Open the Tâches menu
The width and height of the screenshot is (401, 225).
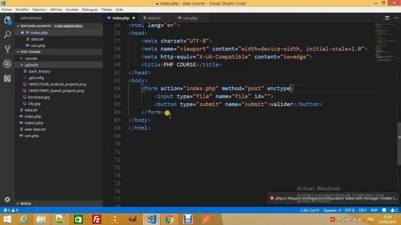pyautogui.click(x=107, y=10)
